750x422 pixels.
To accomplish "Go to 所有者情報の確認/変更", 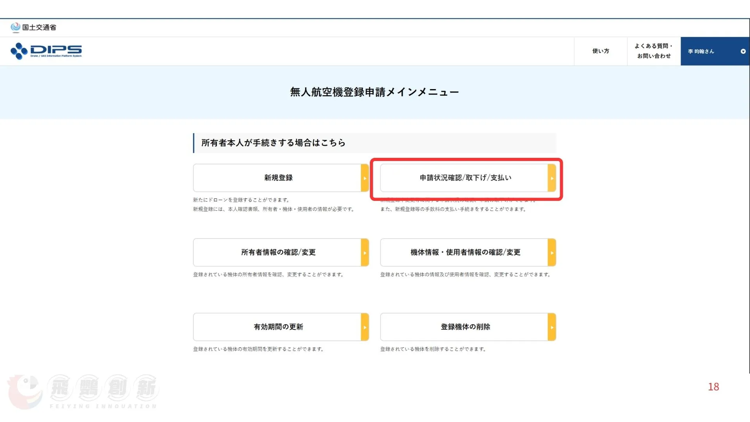I will (x=278, y=252).
